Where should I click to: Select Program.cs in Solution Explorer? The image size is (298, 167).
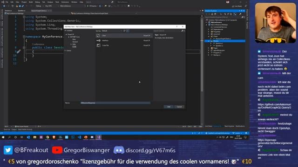[x=217, y=53]
